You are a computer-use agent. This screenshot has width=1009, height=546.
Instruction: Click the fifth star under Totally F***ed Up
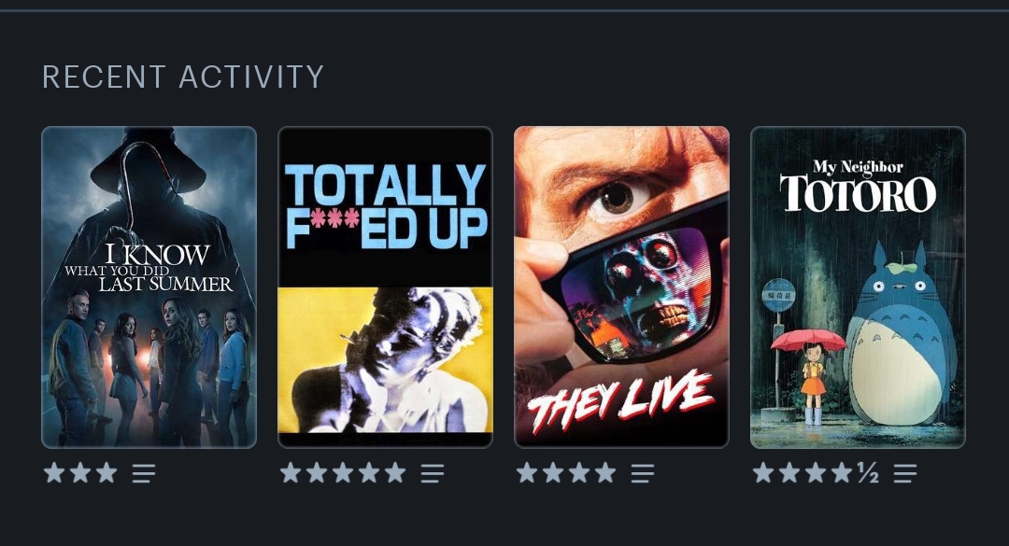click(x=395, y=472)
